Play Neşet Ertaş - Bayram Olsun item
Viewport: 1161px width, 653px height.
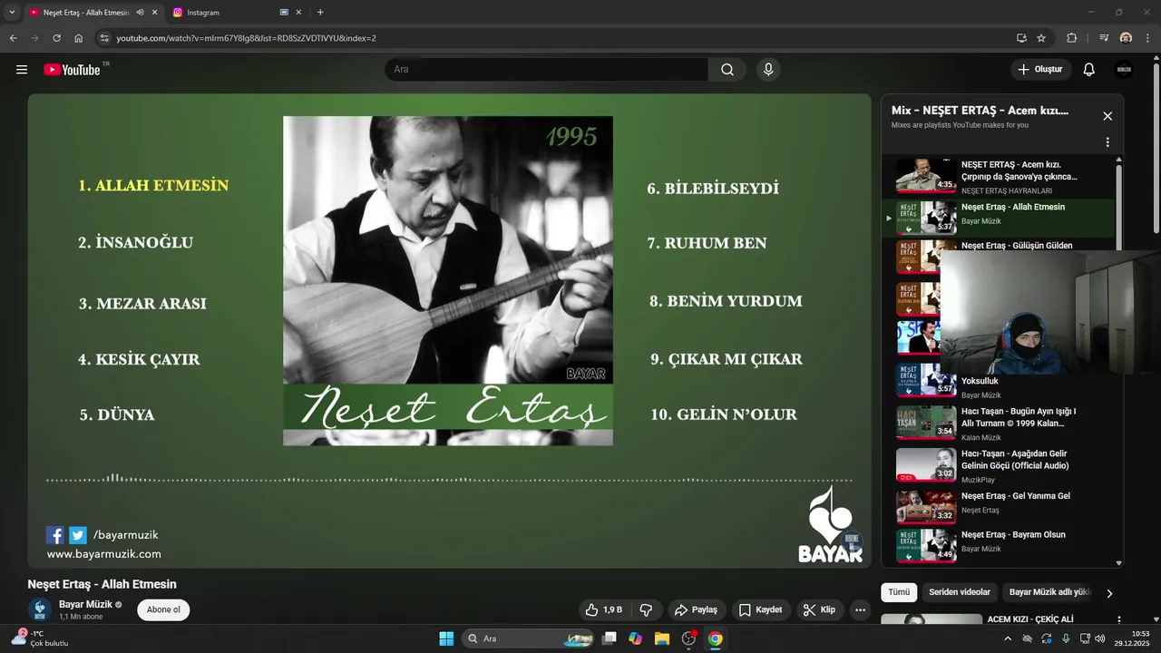point(998,545)
